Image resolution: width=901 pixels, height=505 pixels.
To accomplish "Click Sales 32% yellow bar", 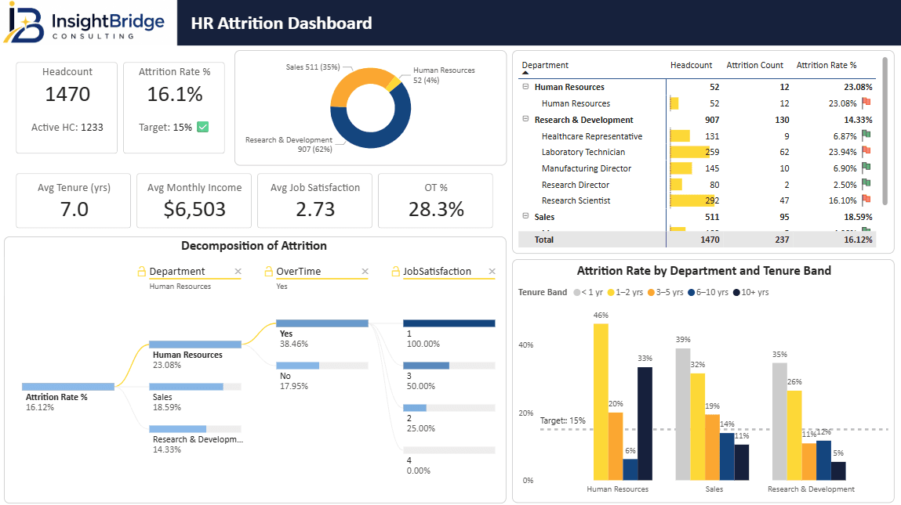I will [x=698, y=427].
